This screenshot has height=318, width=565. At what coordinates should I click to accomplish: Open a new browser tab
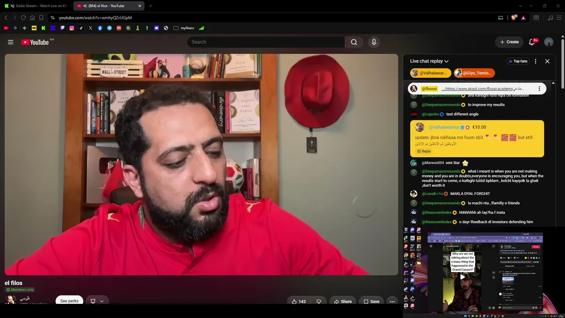tap(151, 6)
